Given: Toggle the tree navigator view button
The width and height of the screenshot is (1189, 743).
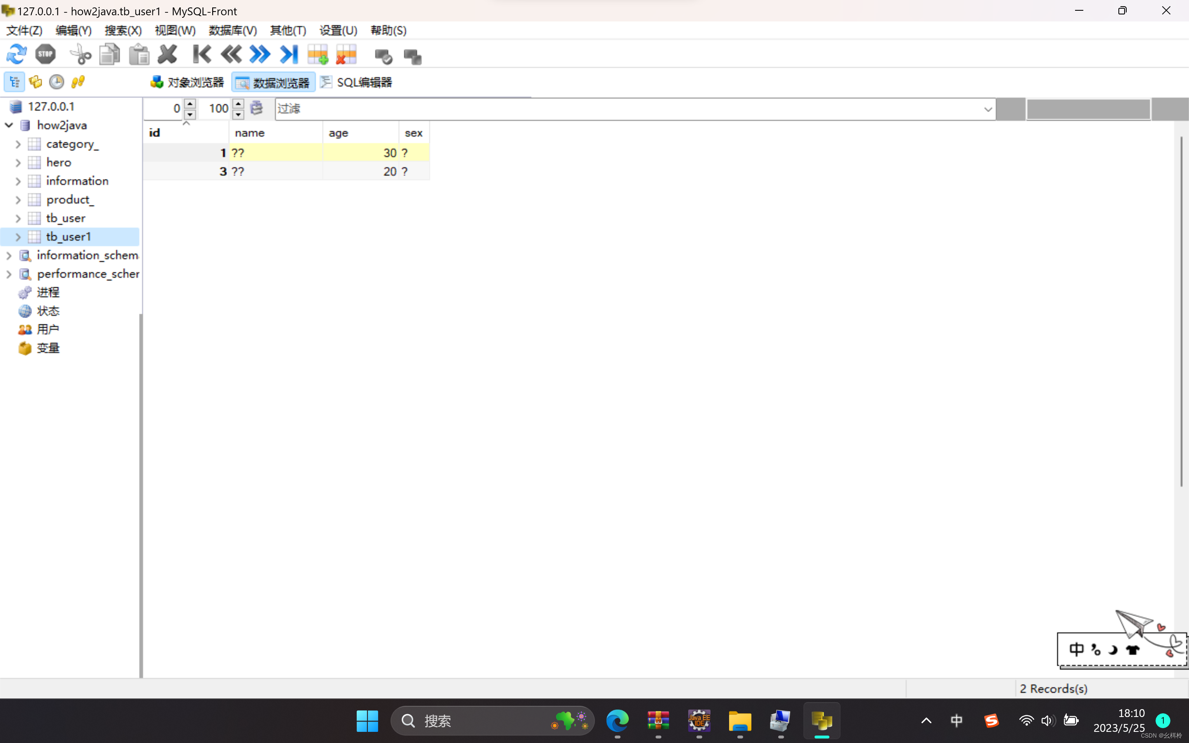Looking at the screenshot, I should pos(14,82).
